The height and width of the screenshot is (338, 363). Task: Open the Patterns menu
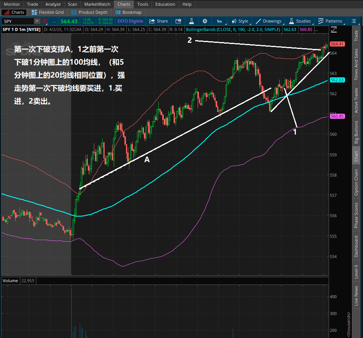tap(330, 21)
